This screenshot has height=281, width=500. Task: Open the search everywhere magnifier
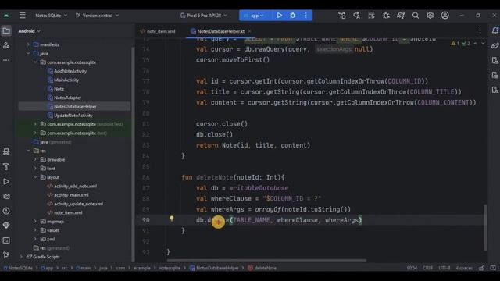415,16
